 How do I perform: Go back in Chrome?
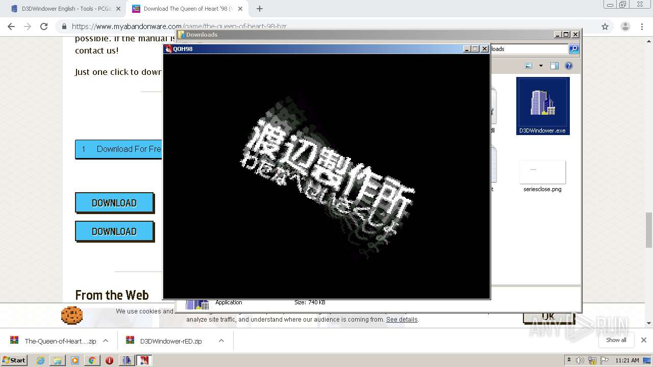[11, 27]
